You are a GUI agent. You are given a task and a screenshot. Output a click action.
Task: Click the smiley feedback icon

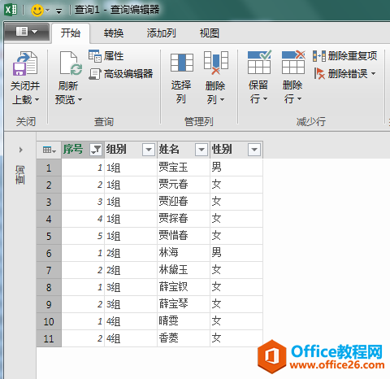point(37,11)
